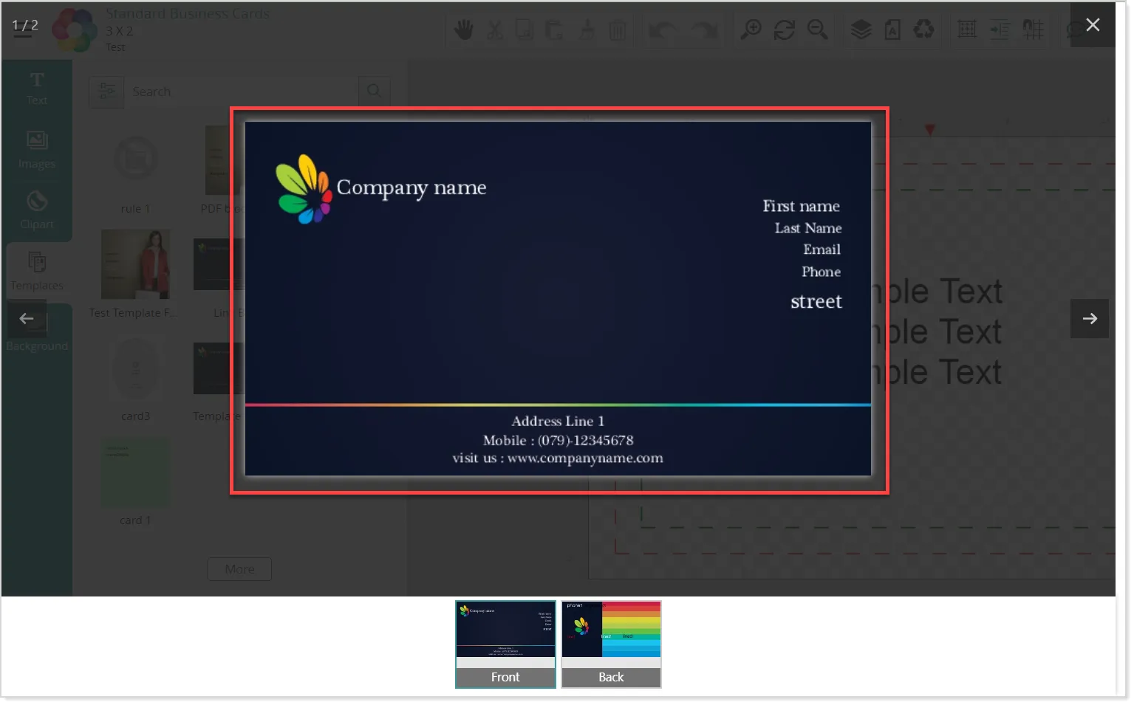1134x705 pixels.
Task: Open the Text sidebar tab
Action: click(x=37, y=89)
